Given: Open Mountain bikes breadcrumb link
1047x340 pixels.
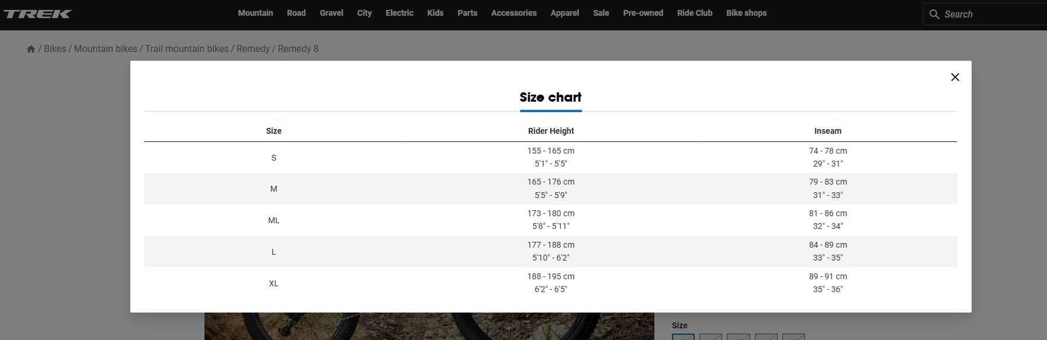Looking at the screenshot, I should pos(106,49).
